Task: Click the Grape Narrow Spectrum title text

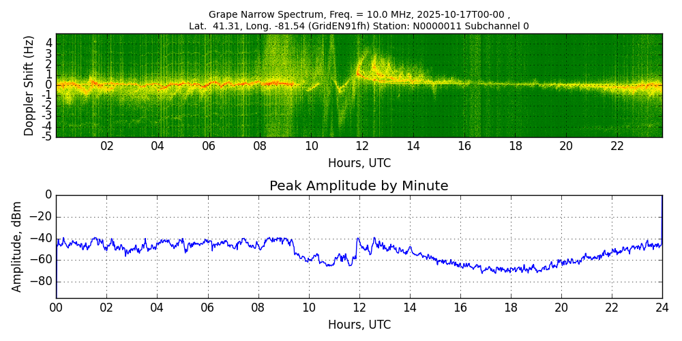Action: coord(359,14)
